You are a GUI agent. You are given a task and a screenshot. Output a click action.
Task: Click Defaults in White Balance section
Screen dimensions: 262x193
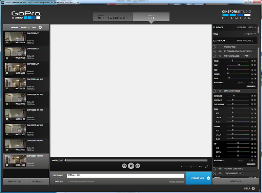(x=251, y=87)
